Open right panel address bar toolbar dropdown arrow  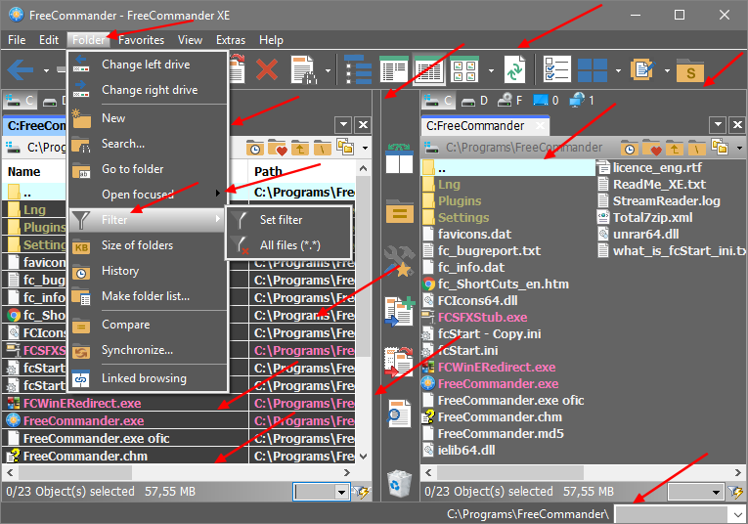pos(739,148)
